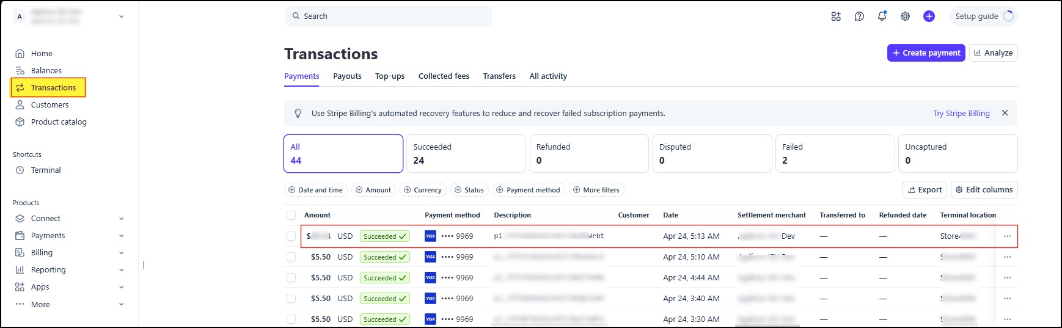1062x328 pixels.
Task: Focus the Search input field
Action: pos(388,16)
